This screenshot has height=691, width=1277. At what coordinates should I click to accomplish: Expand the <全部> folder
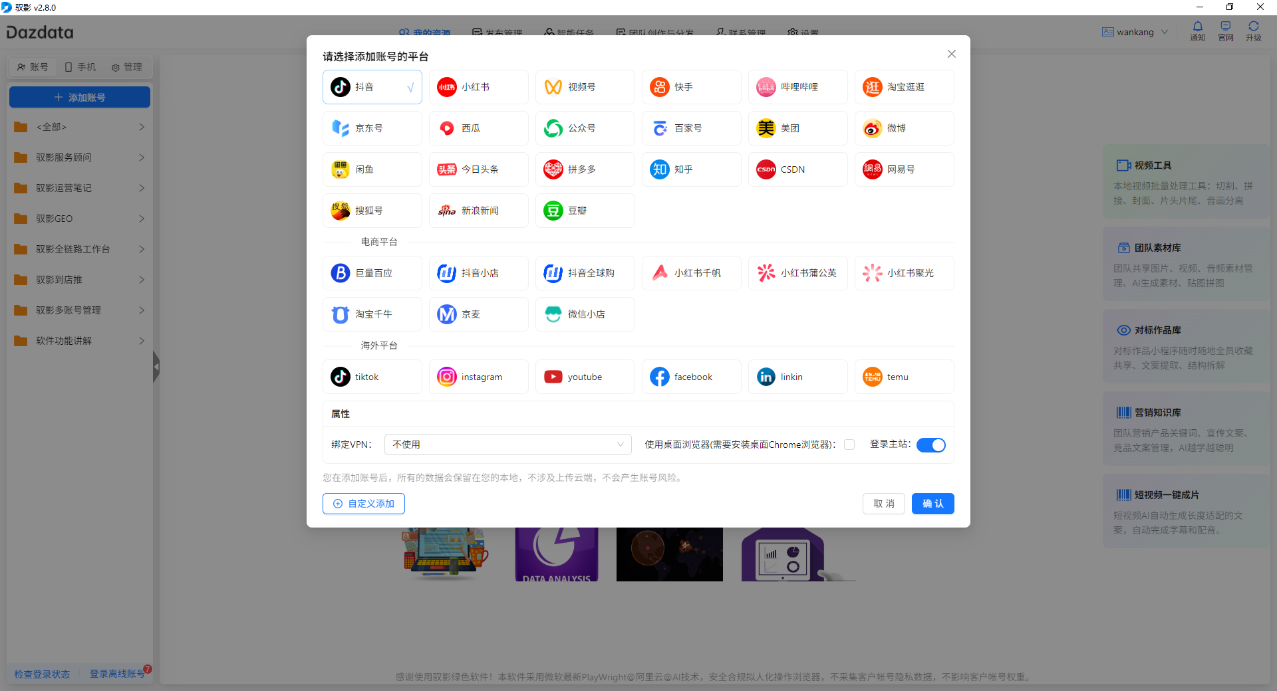click(80, 127)
